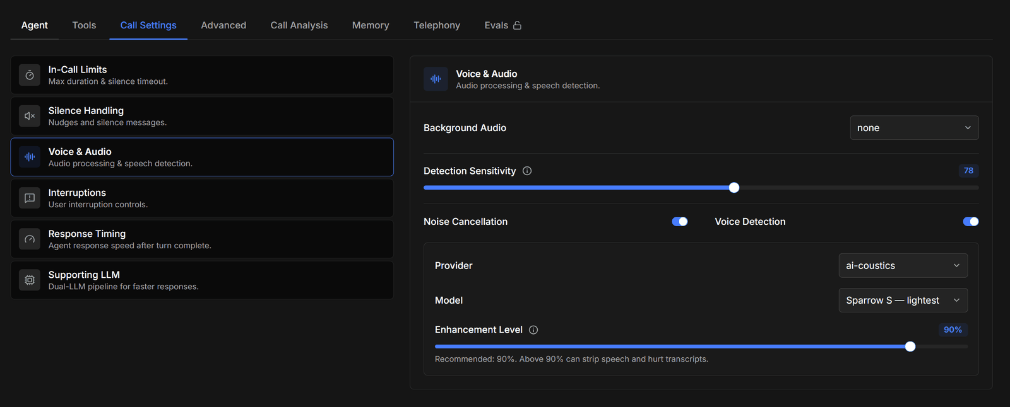Screen dimensions: 1010x407
Task: Open the Background Audio dropdown
Action: [x=914, y=128]
